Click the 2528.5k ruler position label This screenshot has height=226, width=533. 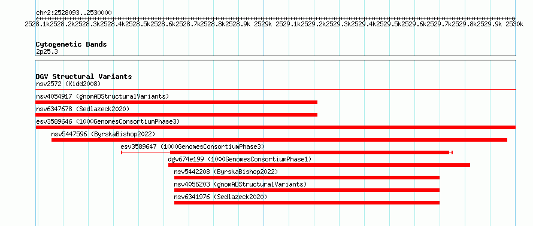(138, 24)
